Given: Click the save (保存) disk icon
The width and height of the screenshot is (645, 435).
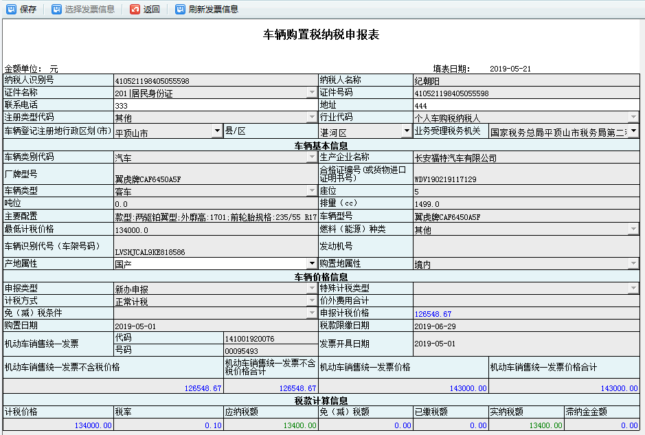Looking at the screenshot, I should pos(11,10).
